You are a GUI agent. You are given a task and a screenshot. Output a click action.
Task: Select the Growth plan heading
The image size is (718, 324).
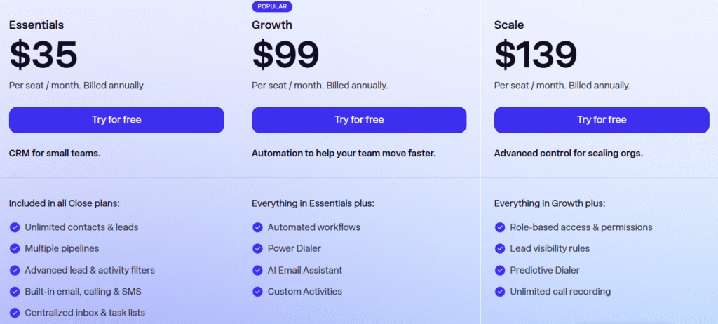point(272,25)
